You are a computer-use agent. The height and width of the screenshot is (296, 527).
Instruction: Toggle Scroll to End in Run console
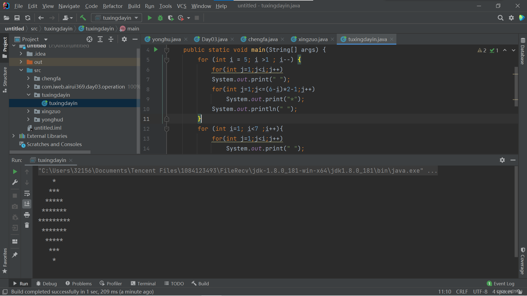pyautogui.click(x=27, y=204)
